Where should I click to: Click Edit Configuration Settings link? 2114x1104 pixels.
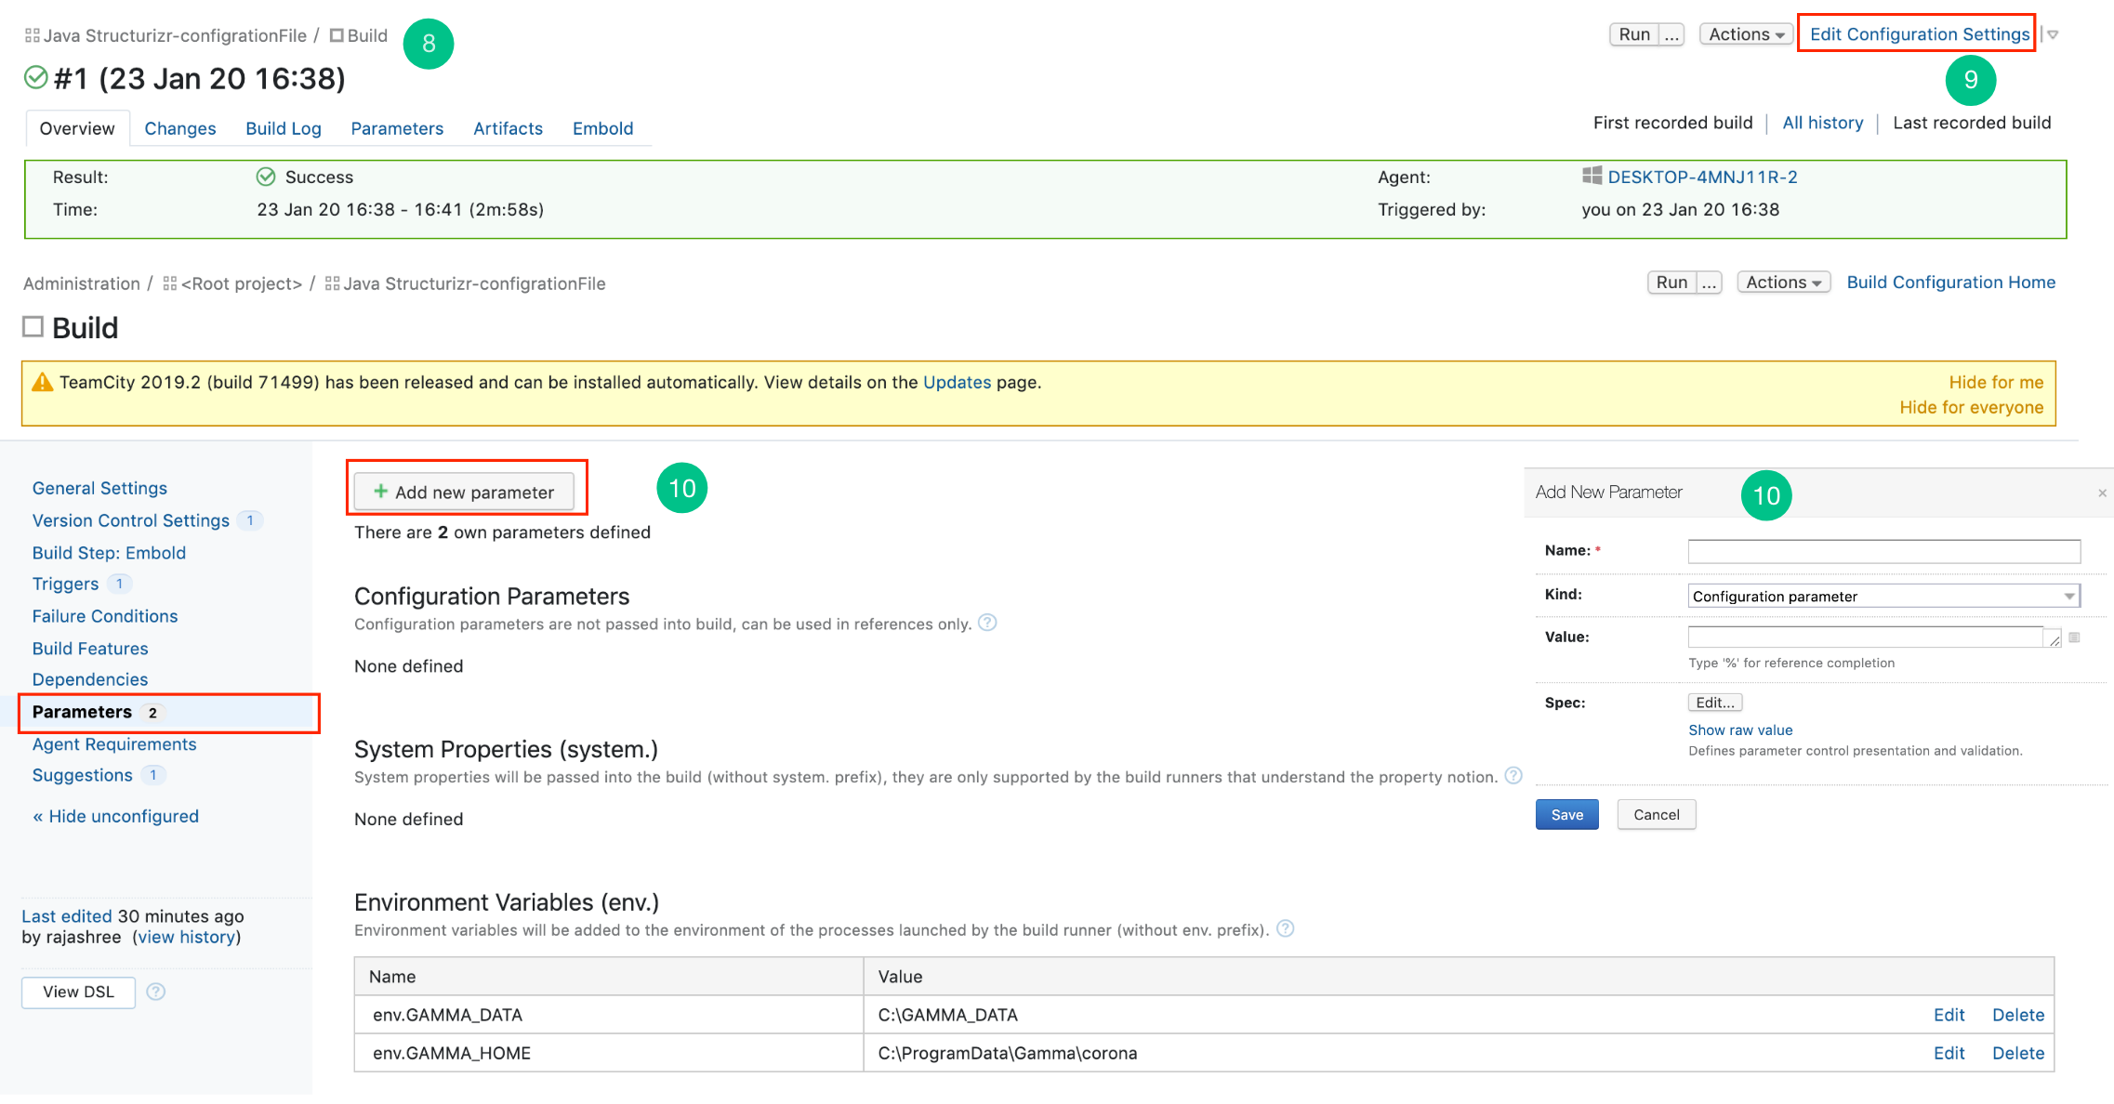click(1920, 34)
